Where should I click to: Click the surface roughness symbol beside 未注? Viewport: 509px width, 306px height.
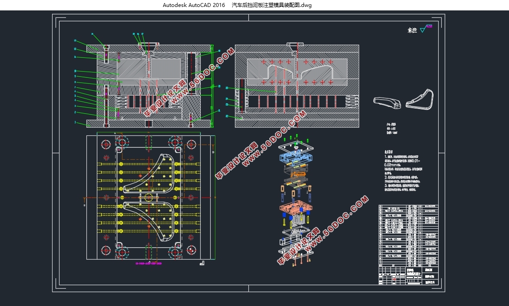[x=426, y=29]
